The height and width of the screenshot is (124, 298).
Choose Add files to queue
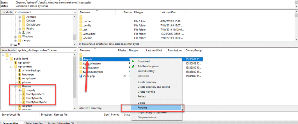point(148,66)
